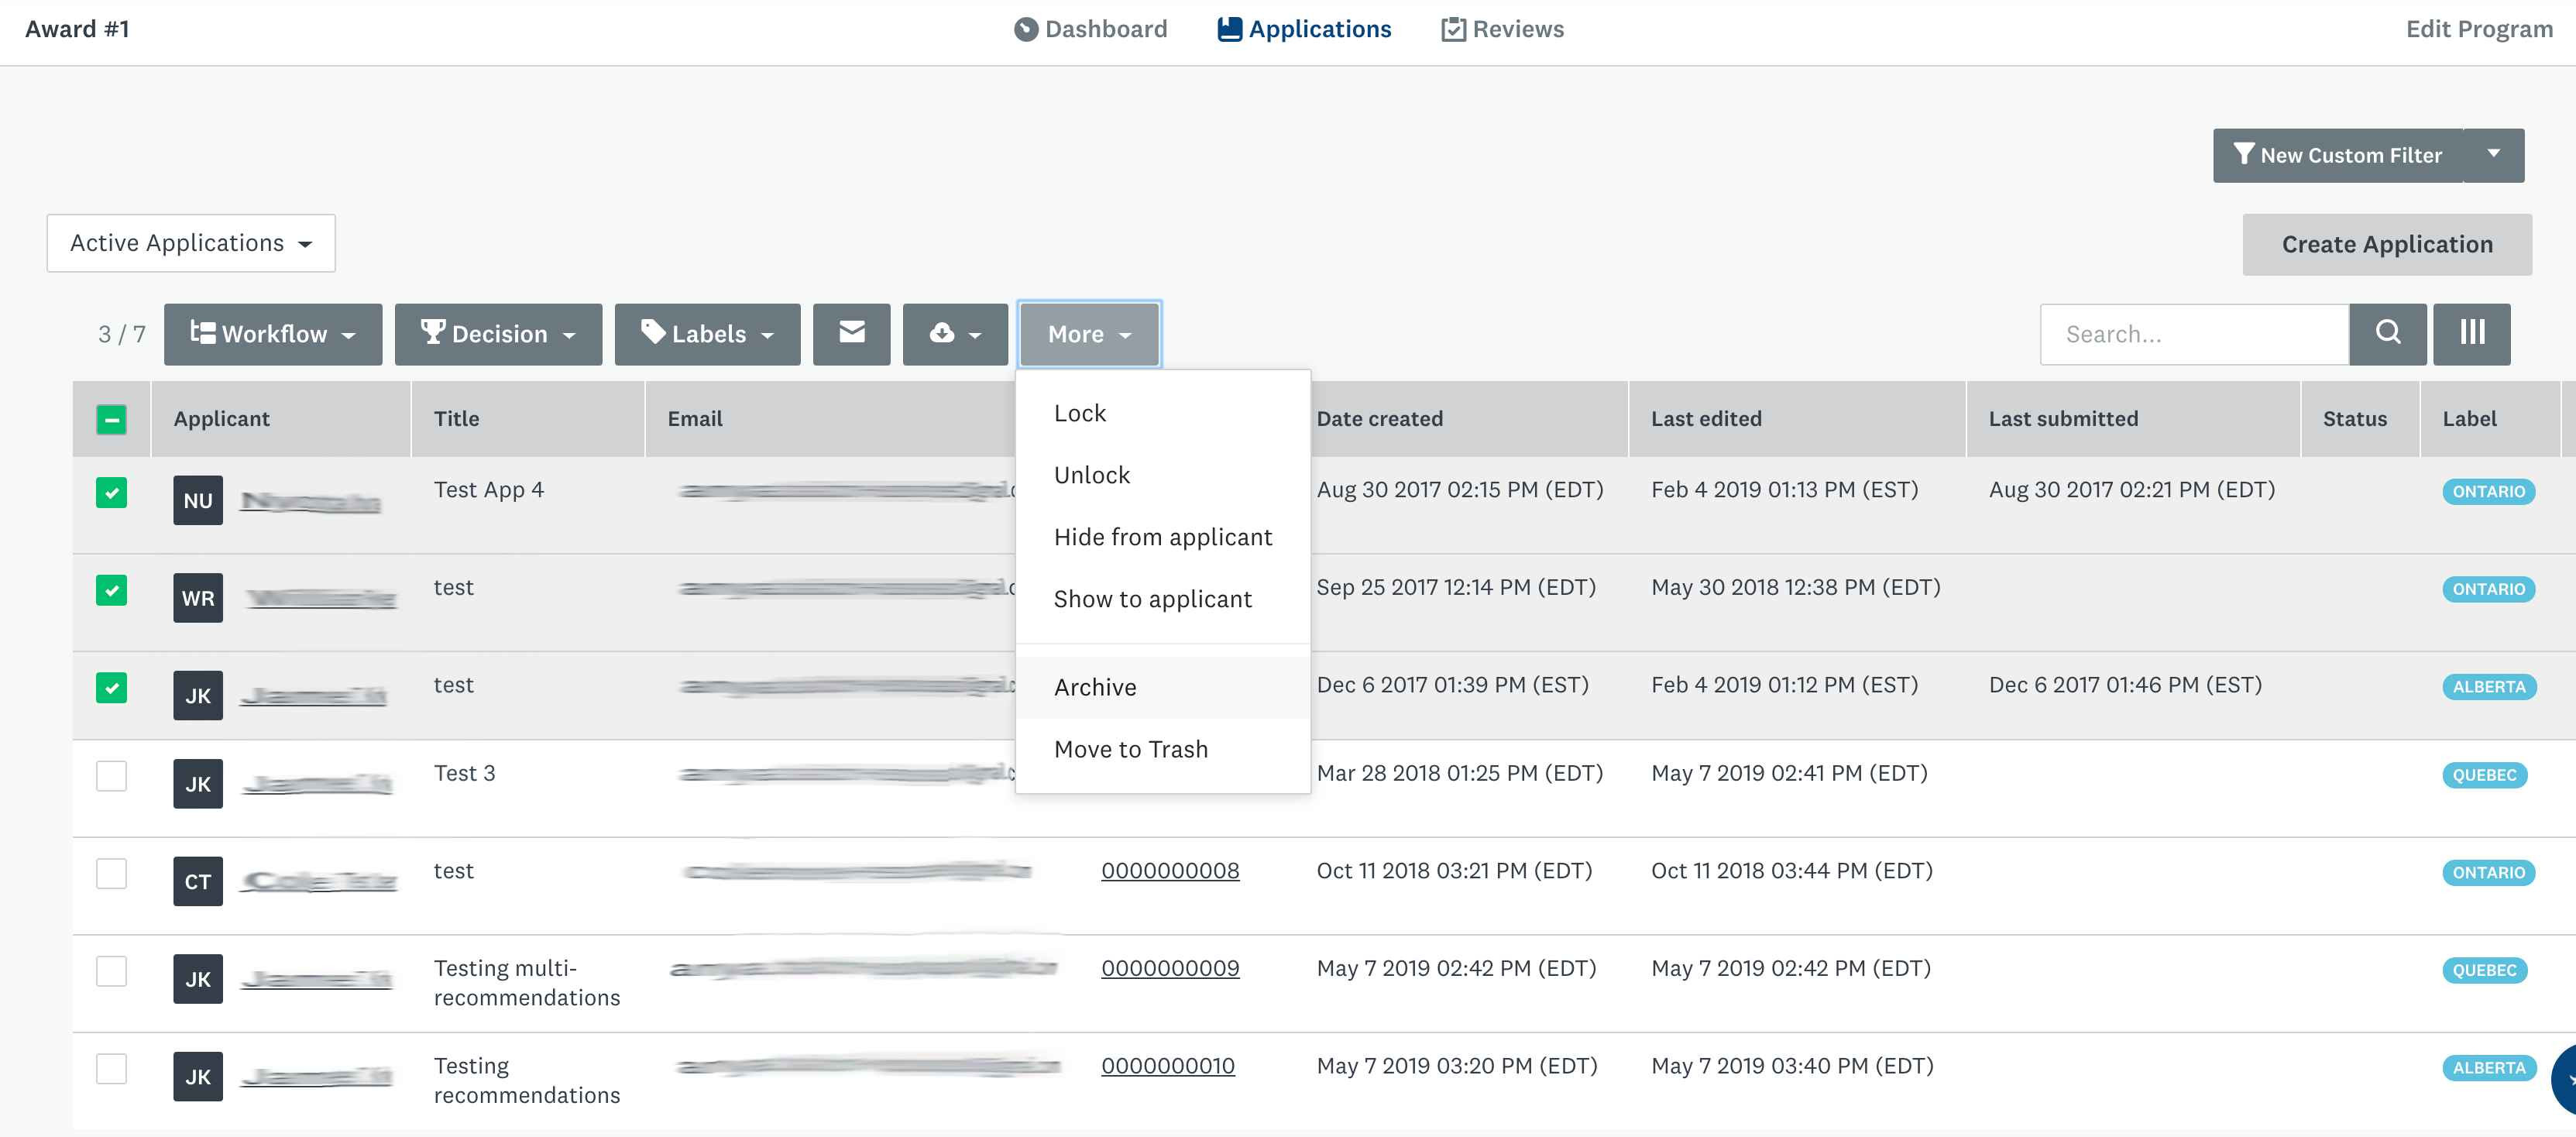Choose Show to applicant

coord(1163,599)
